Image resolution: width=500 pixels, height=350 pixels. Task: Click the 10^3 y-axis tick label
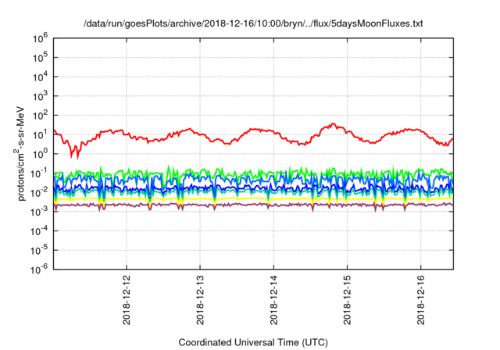click(x=40, y=96)
